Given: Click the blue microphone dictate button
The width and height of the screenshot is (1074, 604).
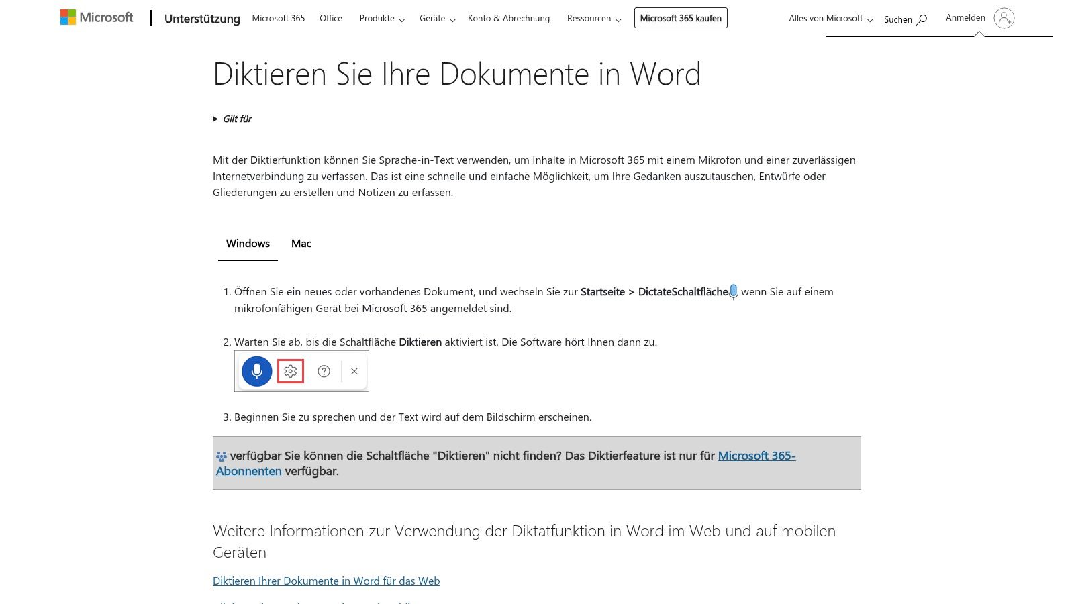Looking at the screenshot, I should pyautogui.click(x=256, y=371).
